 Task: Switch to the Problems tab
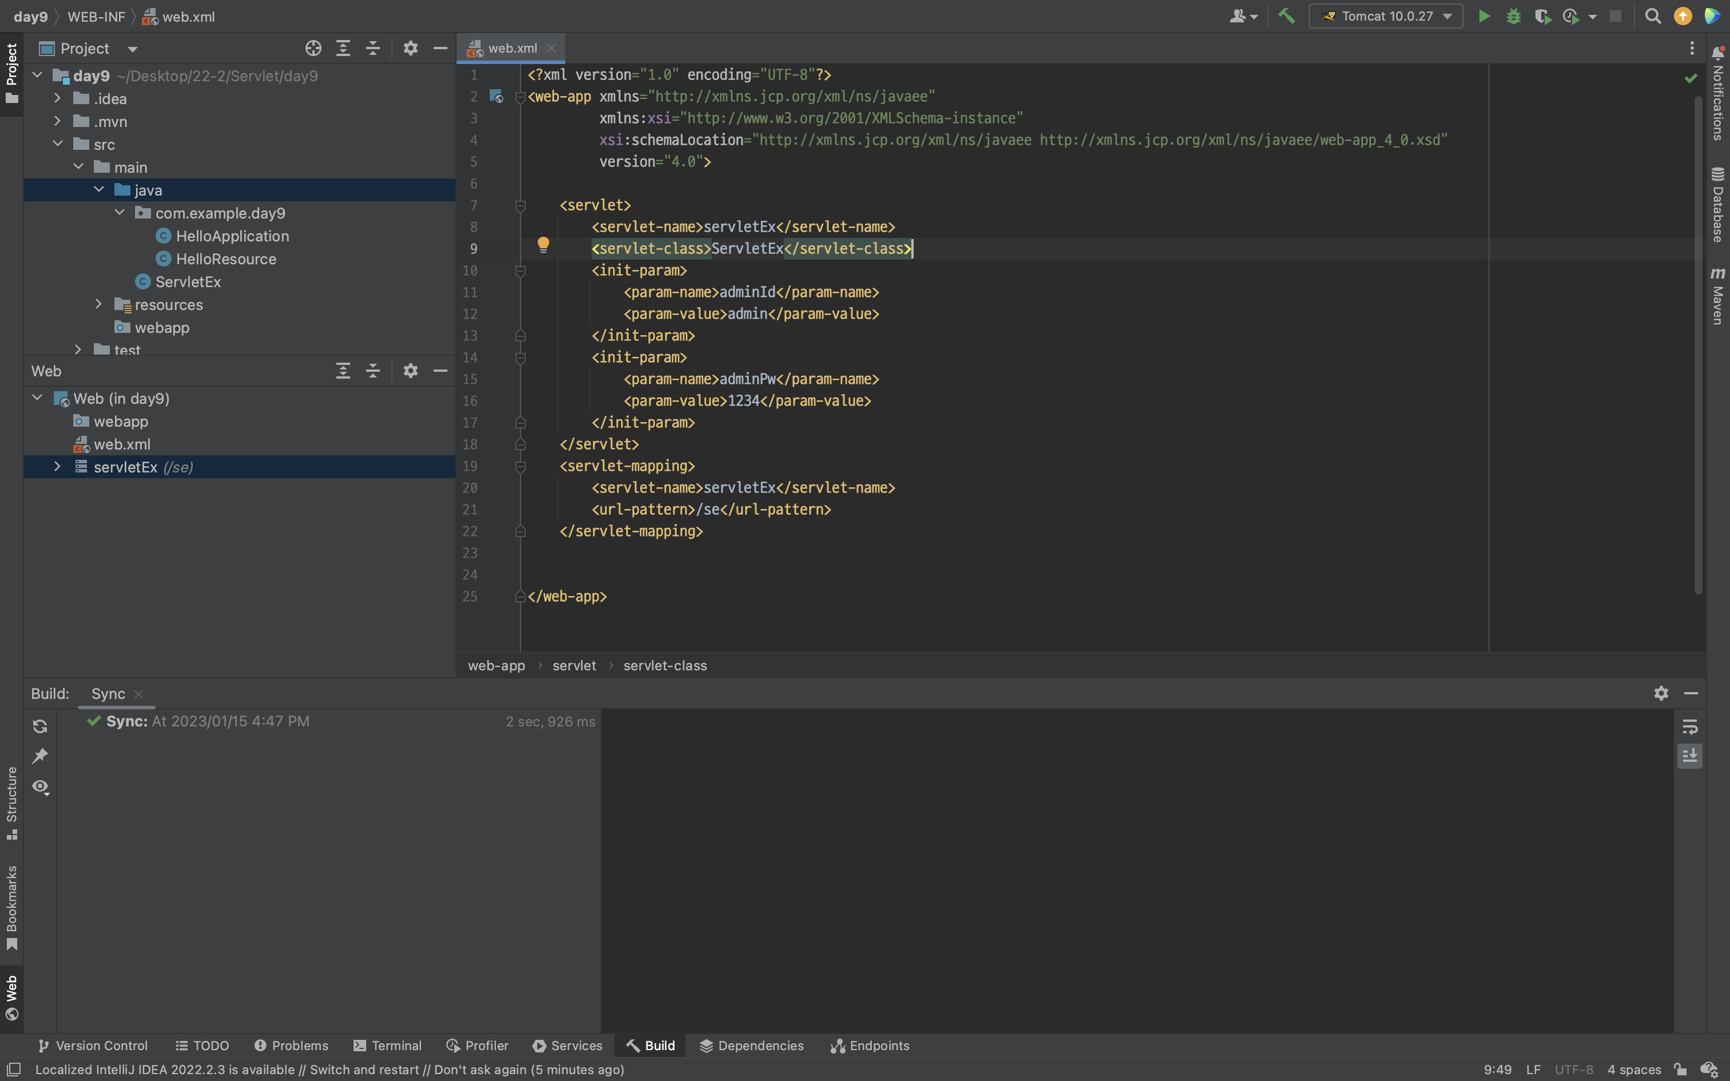[292, 1046]
